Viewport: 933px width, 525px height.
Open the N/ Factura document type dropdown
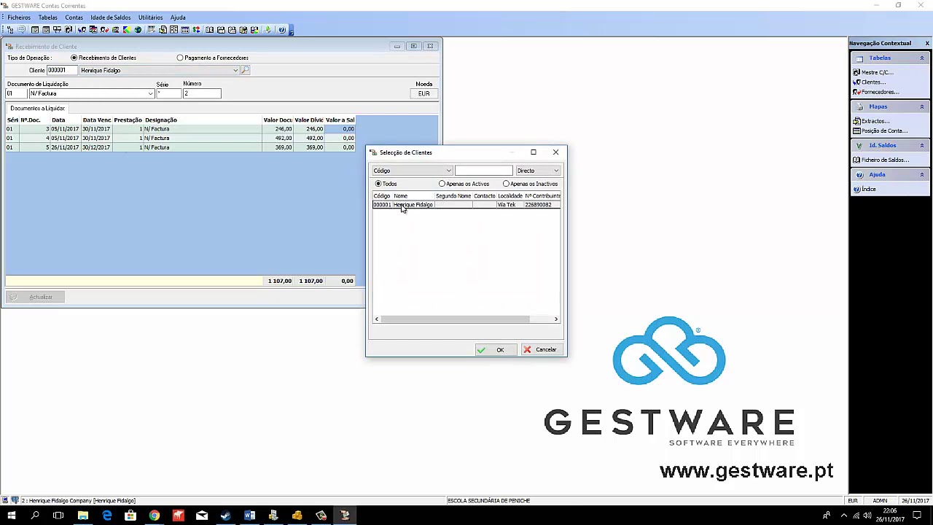151,93
